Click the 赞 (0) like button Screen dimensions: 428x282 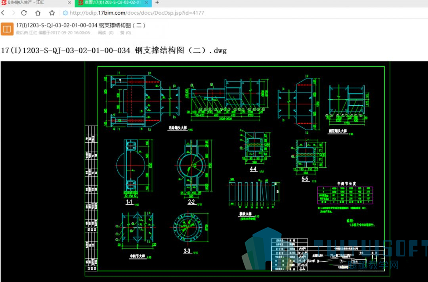pyautogui.click(x=125, y=33)
